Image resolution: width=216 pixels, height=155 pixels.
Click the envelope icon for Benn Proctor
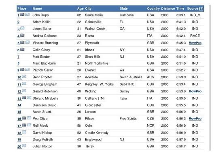[x=24, y=76]
